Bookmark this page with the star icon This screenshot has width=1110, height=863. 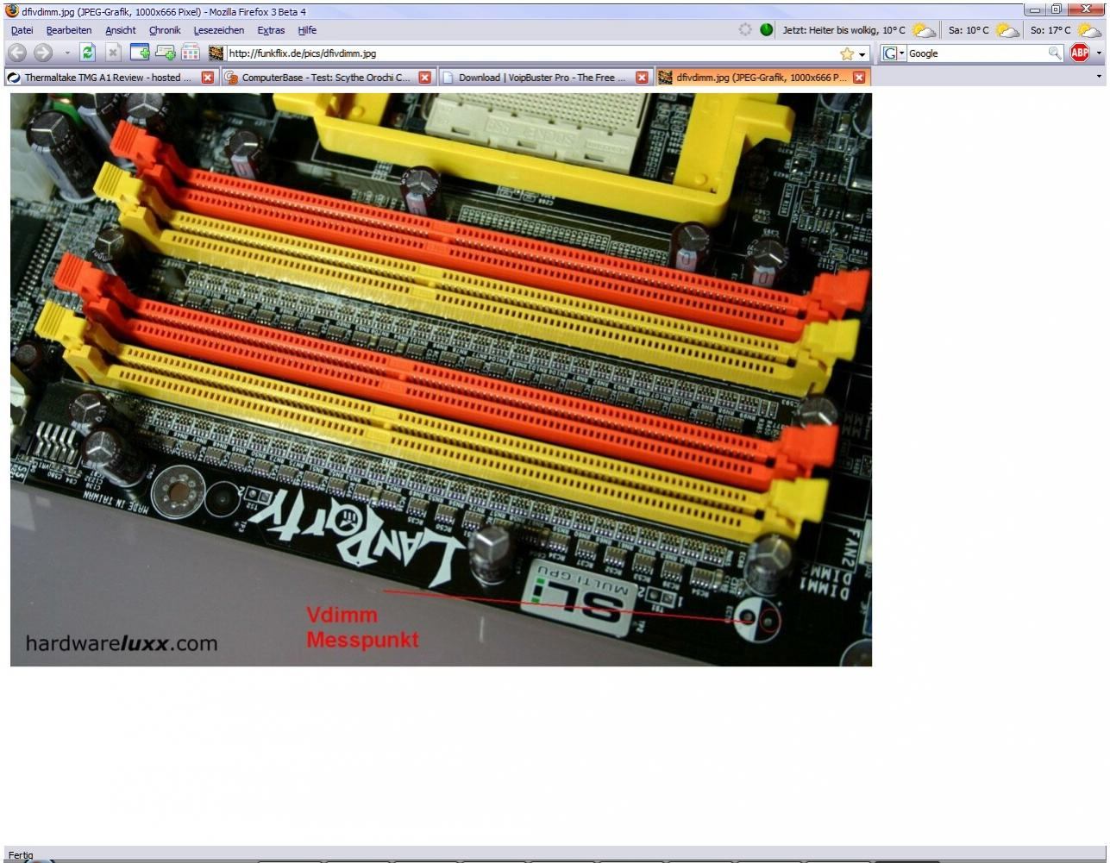click(847, 53)
